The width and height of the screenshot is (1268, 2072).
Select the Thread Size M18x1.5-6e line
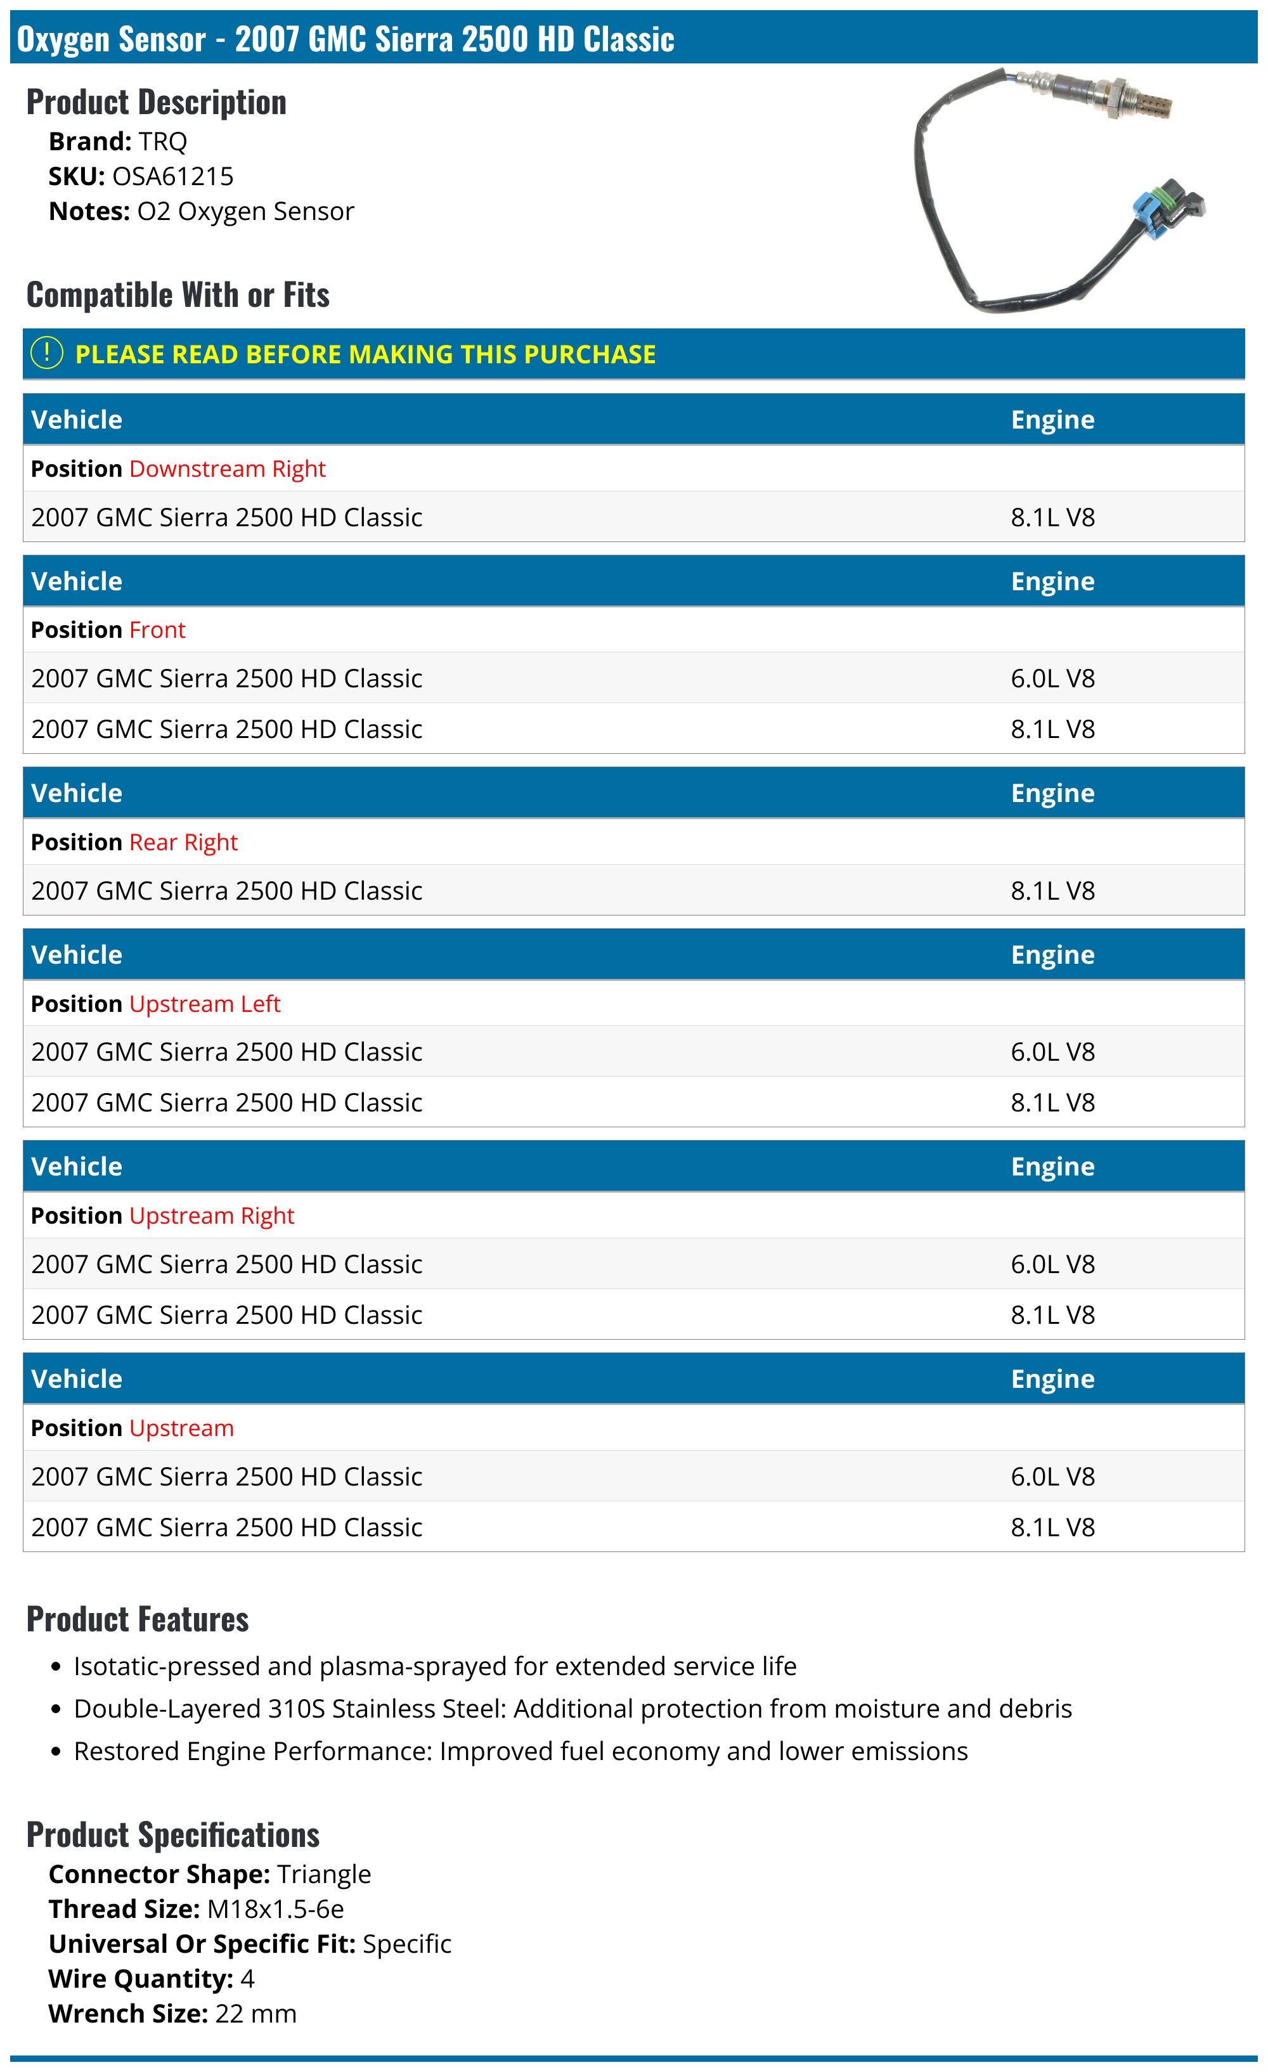(197, 1910)
